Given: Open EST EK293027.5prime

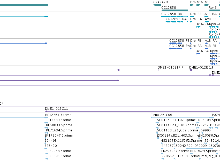Looking at the screenshot, I should point(162,154).
